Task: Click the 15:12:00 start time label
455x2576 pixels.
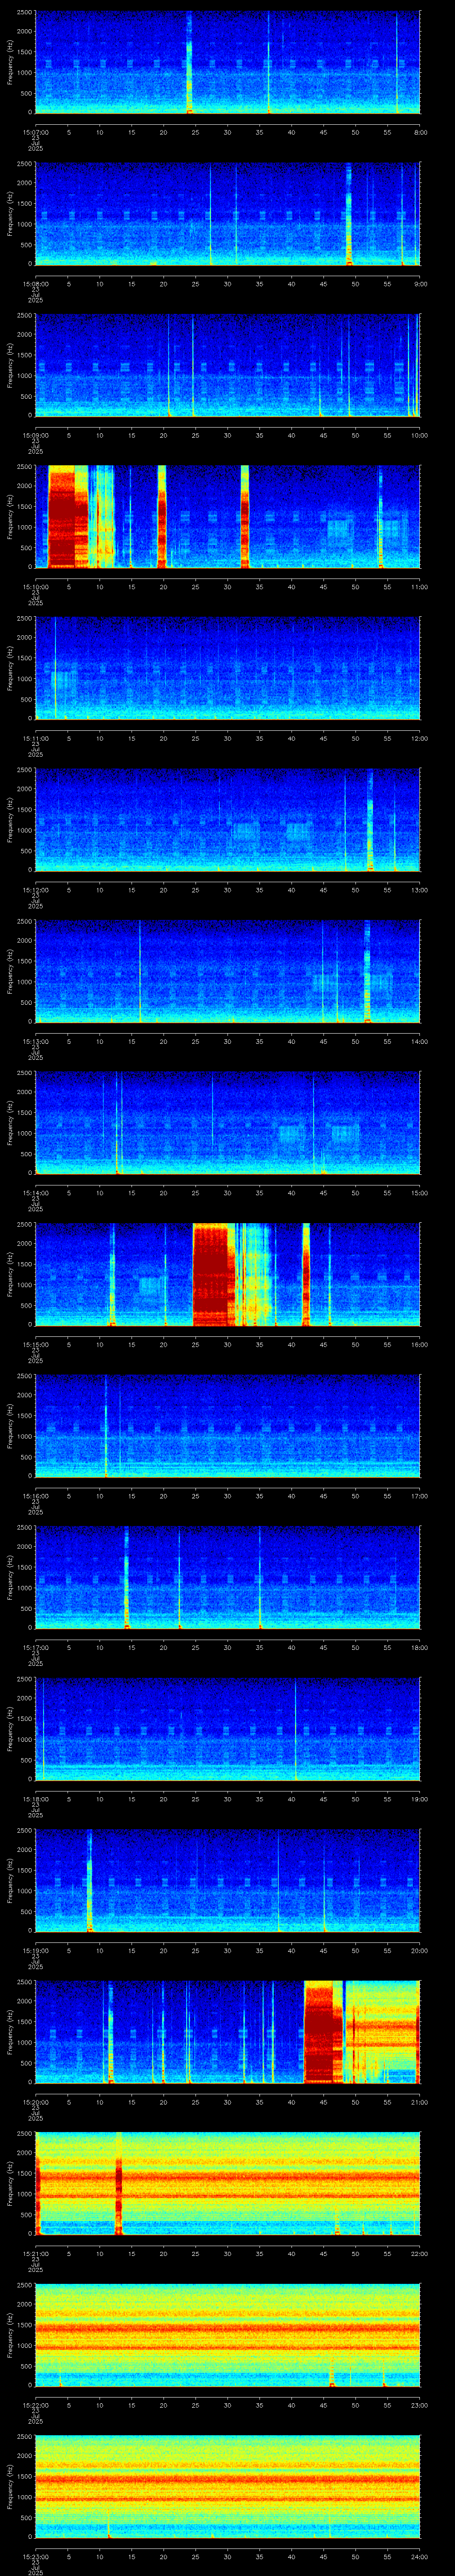Action: coord(35,890)
